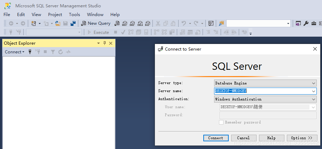The image size is (322, 149).
Task: Open a new DAX query
Action: [148, 23]
